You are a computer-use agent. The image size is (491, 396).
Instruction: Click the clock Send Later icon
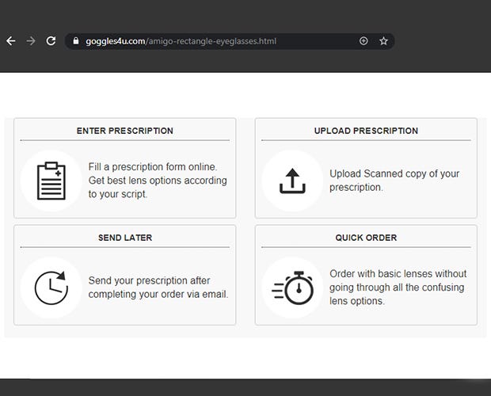coord(51,287)
